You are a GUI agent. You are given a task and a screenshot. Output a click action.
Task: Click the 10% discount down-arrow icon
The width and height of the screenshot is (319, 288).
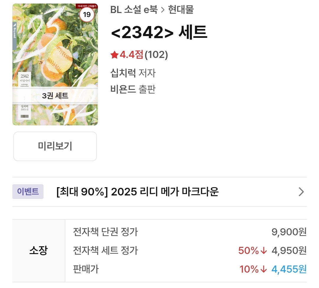(264, 269)
